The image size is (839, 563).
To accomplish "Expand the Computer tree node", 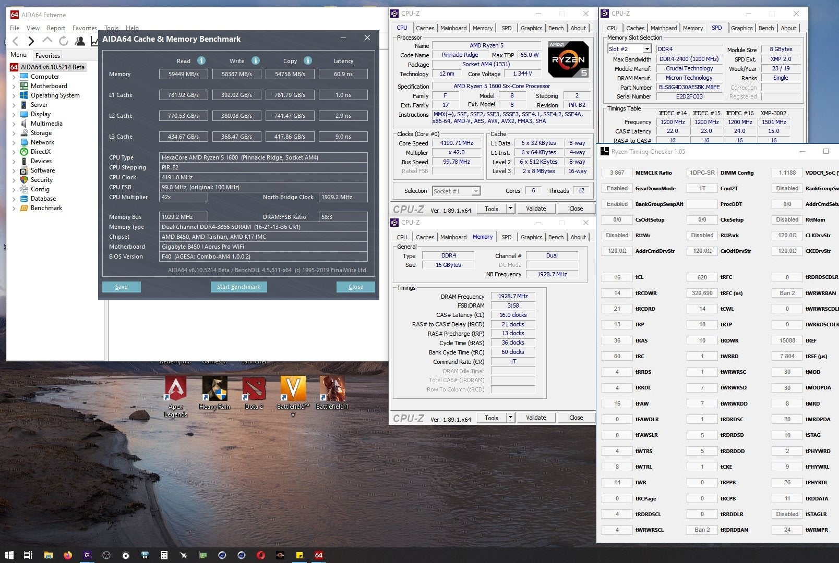I will coord(14,77).
